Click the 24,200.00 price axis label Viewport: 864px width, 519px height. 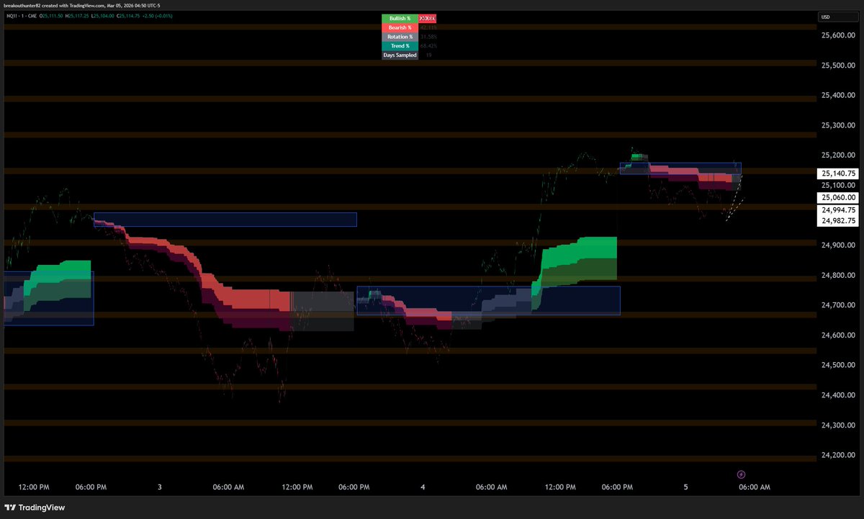tap(838, 455)
